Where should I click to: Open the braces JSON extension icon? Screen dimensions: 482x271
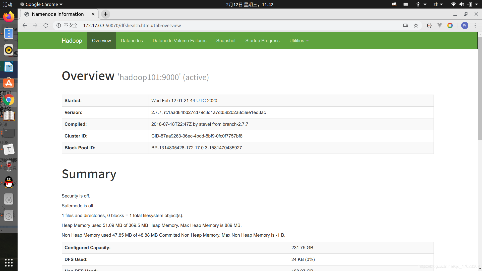coord(429,25)
